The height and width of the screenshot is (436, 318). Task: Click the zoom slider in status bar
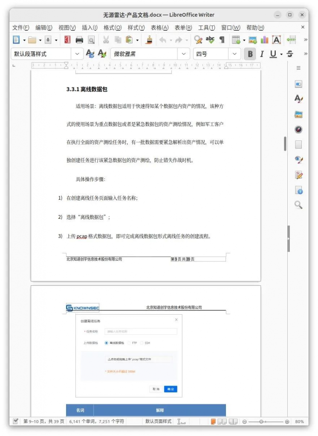(261, 422)
